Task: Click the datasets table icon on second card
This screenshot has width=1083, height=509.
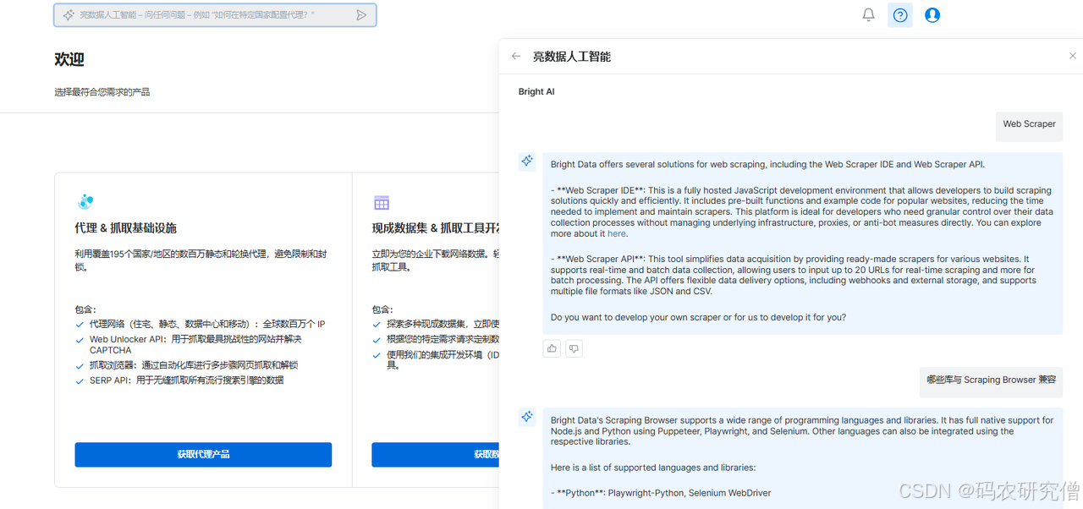Action: 382,203
